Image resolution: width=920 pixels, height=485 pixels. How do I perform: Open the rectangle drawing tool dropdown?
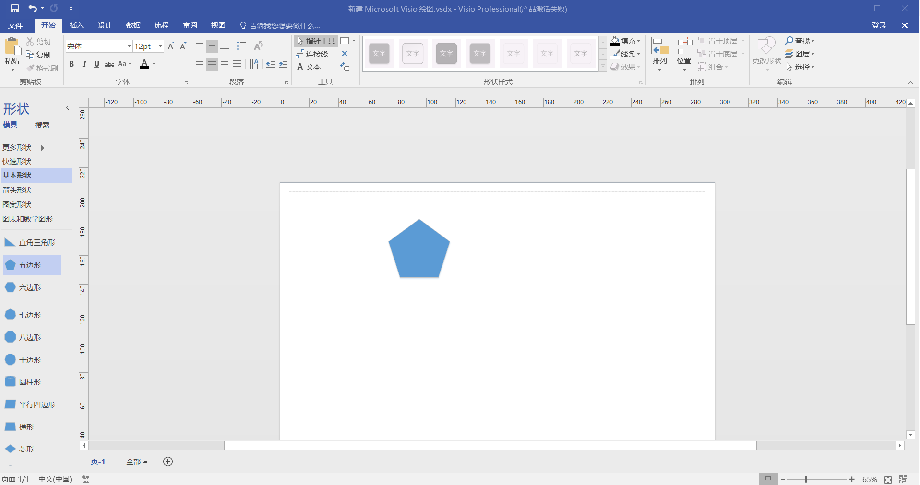tap(354, 41)
